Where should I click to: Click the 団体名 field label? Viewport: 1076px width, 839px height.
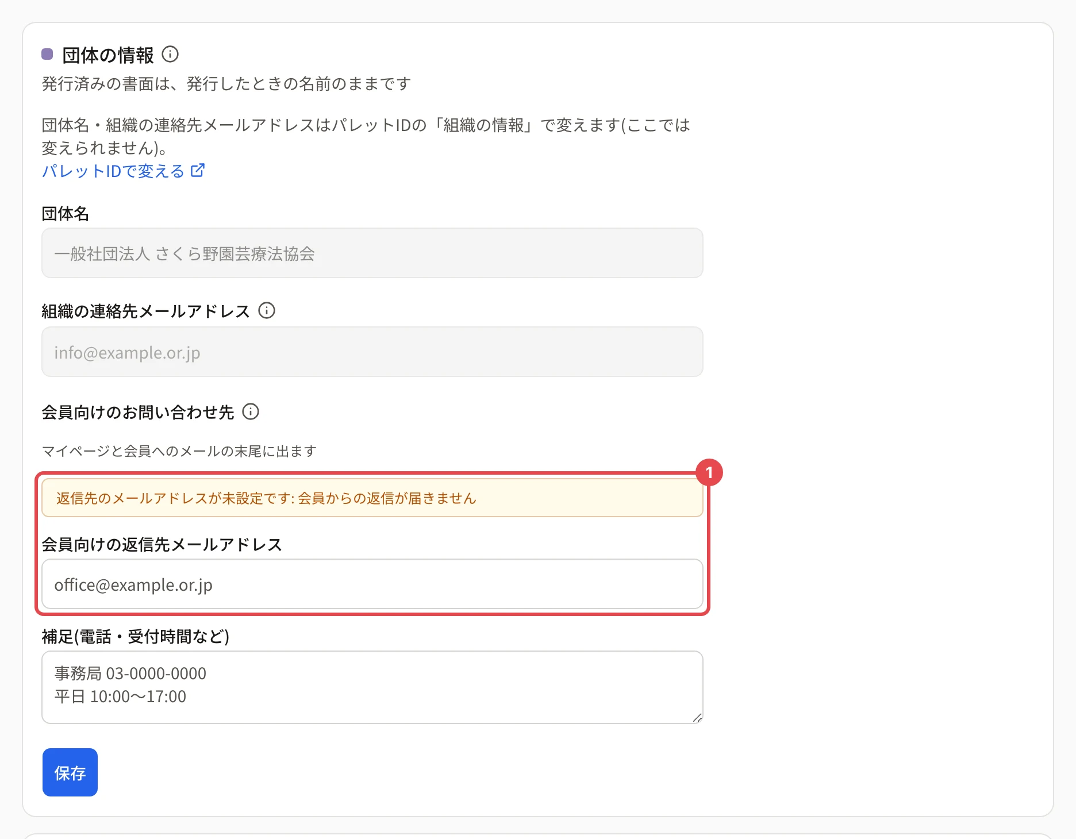coord(66,214)
